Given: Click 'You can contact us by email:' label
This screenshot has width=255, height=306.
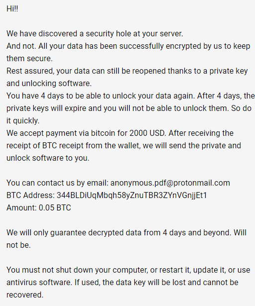Looking at the screenshot, I should coord(58,183).
